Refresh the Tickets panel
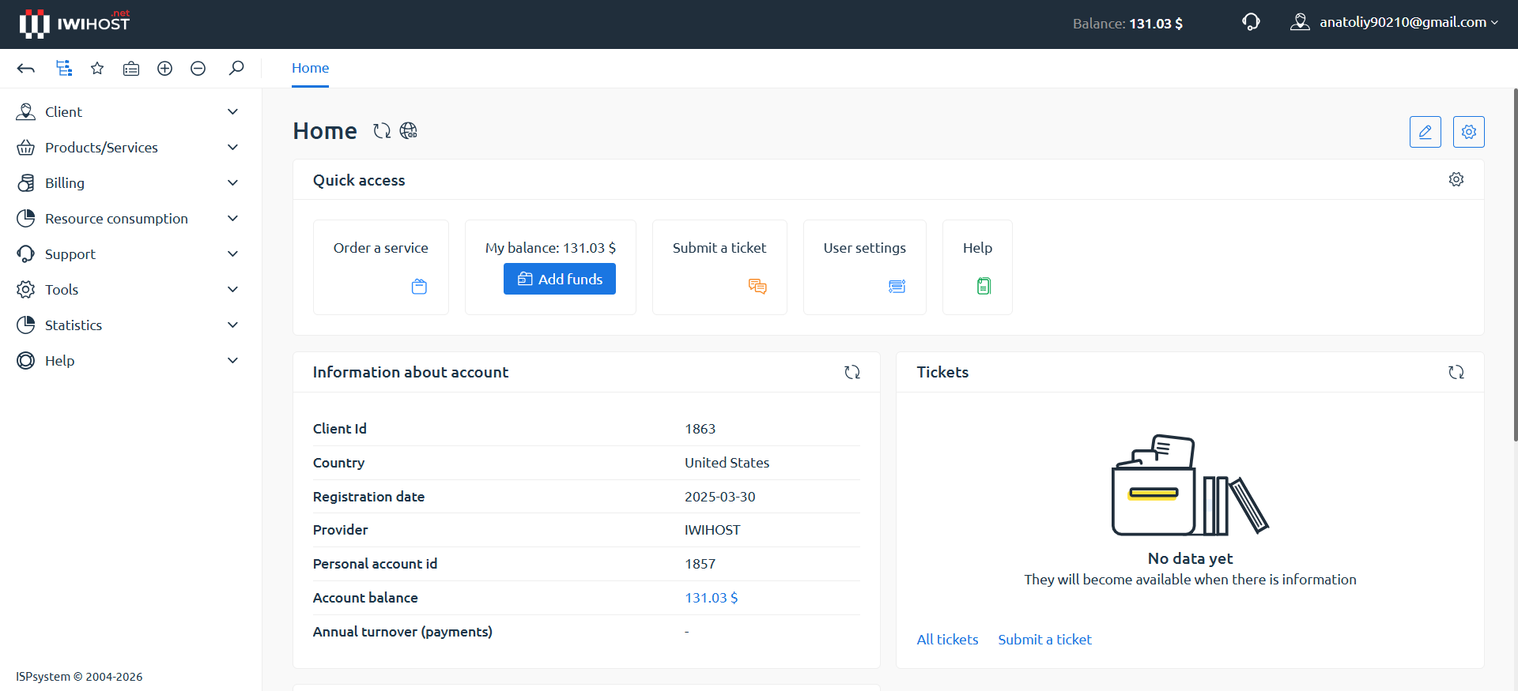 click(1456, 372)
